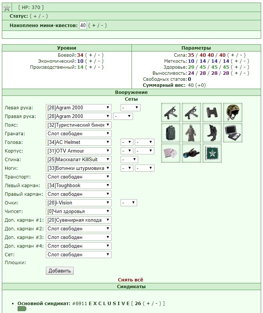Click the Добавить button
Viewport: 263px width, 313px height.
[x=60, y=271]
